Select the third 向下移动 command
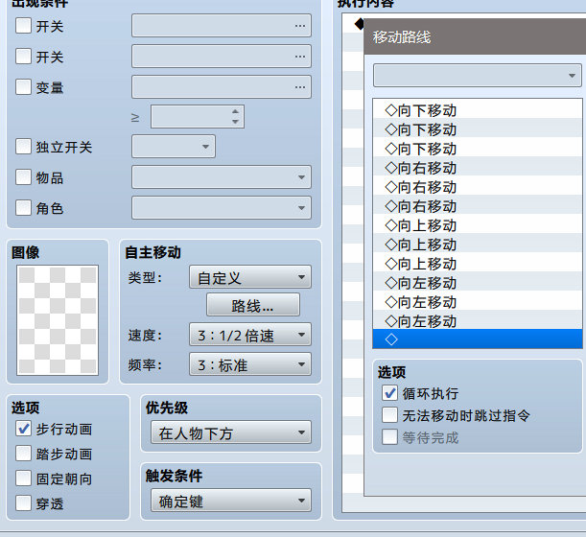Image resolution: width=586 pixels, height=537 pixels. (x=478, y=148)
